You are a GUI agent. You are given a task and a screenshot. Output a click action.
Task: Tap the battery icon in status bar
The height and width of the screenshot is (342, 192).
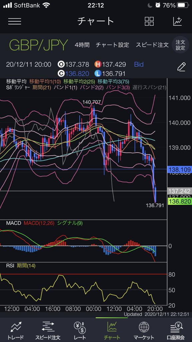tap(183, 5)
